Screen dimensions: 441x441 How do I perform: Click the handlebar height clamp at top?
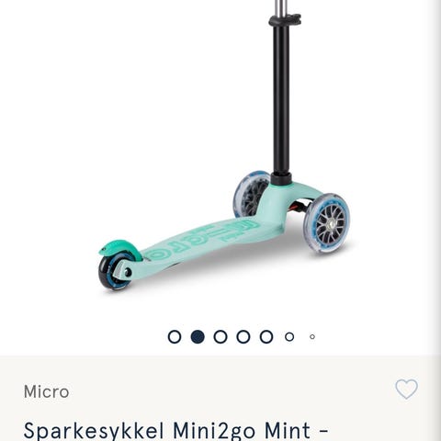tap(285, 19)
